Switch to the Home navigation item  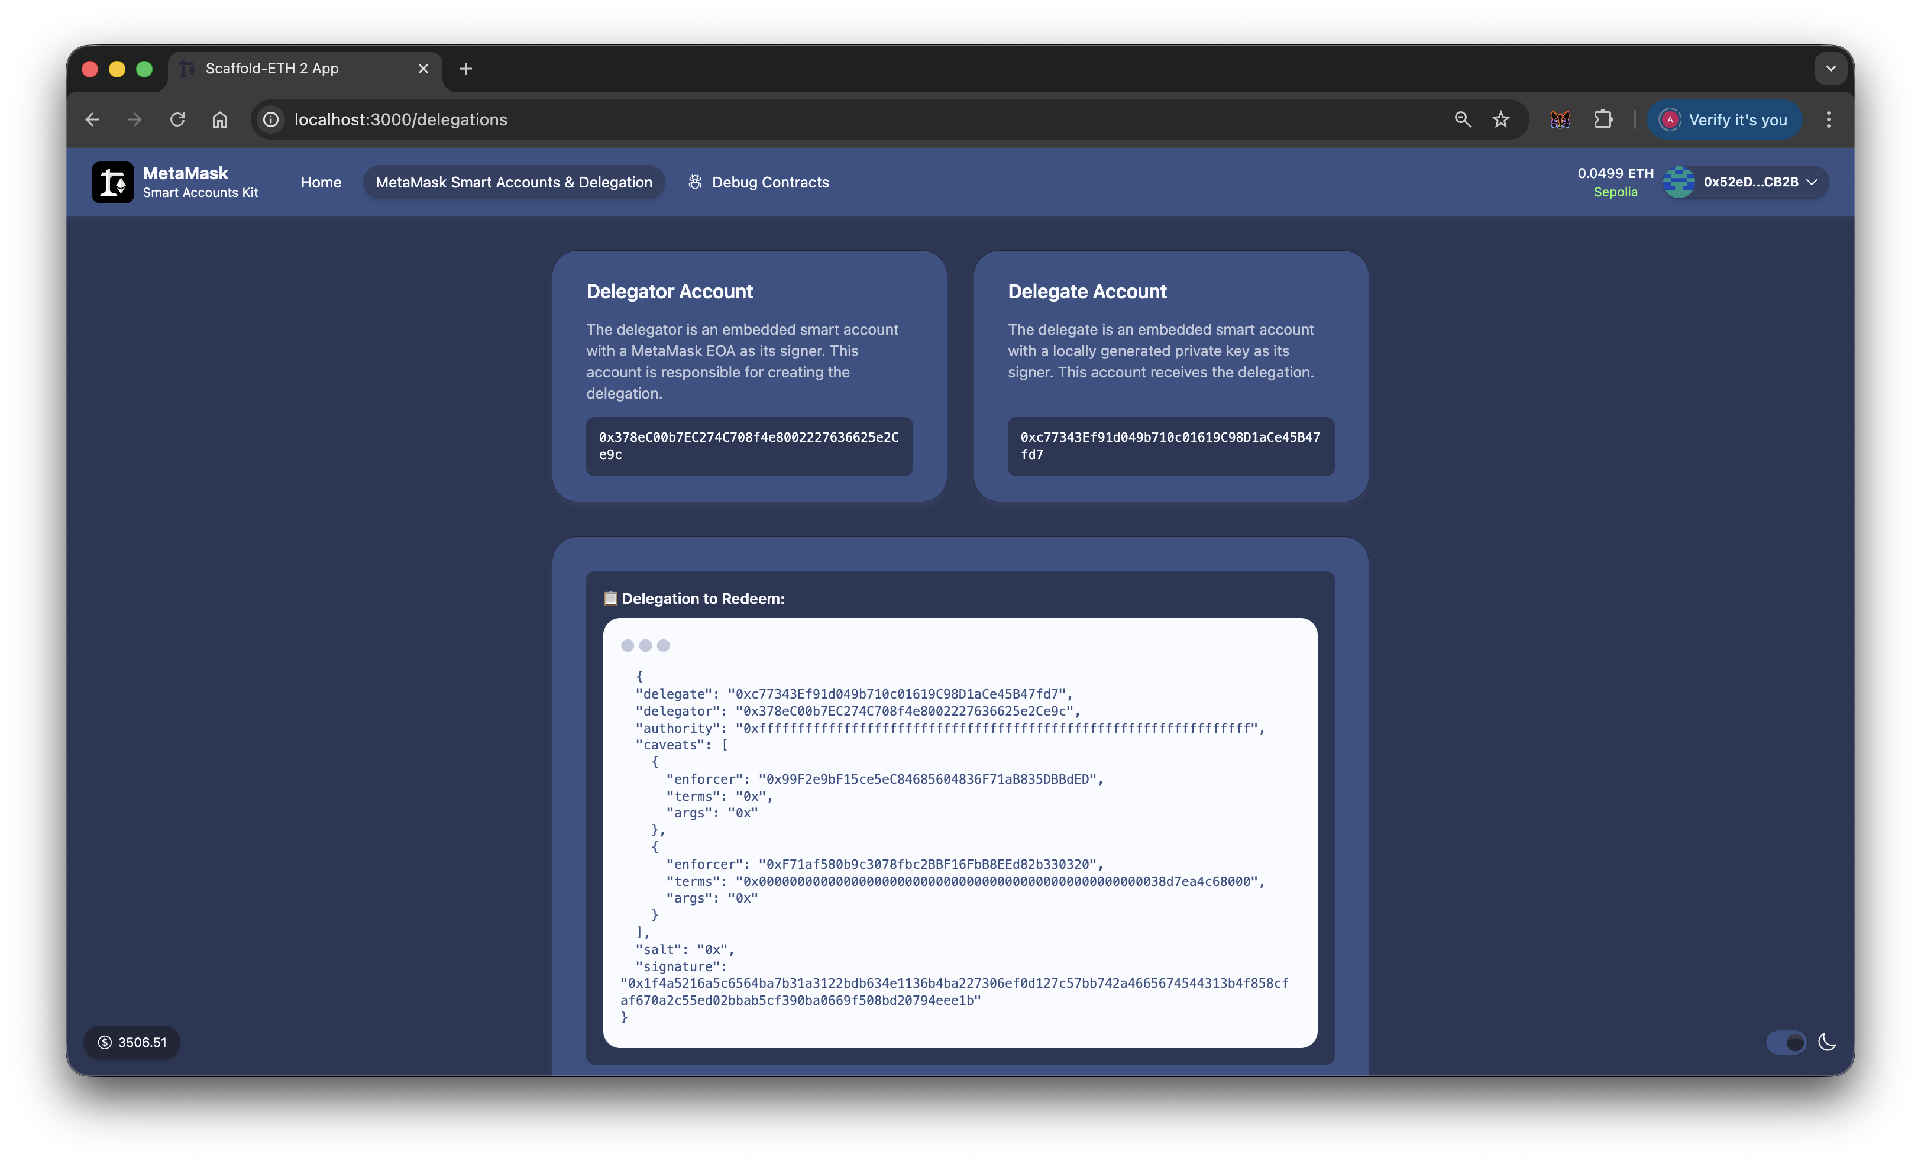(321, 182)
